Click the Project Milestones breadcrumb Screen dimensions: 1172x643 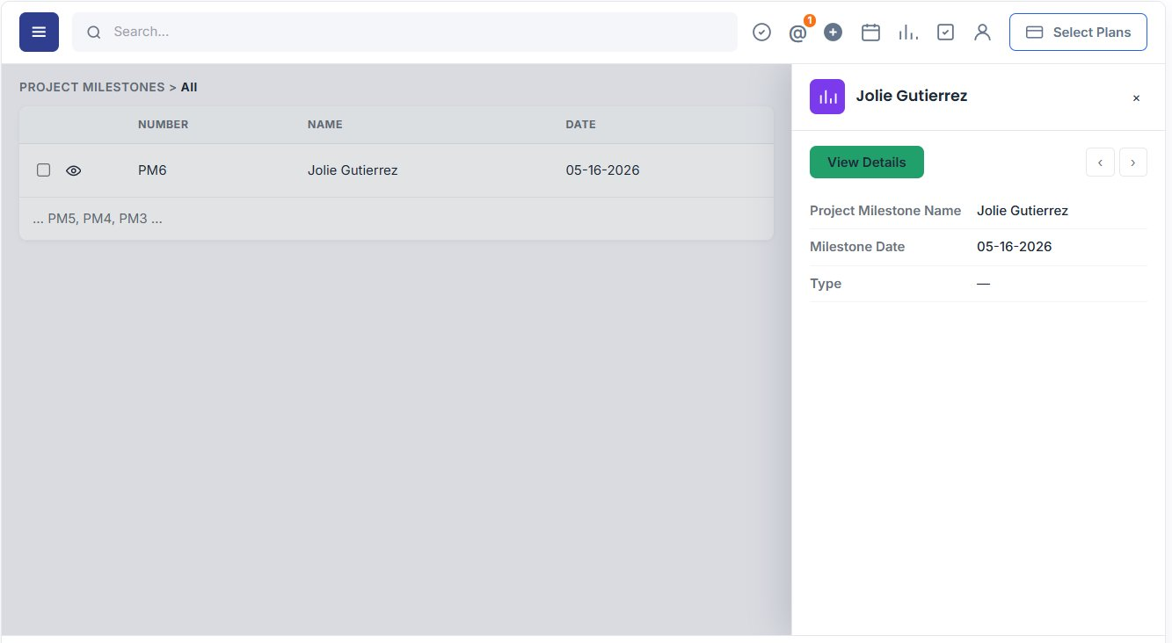coord(92,87)
